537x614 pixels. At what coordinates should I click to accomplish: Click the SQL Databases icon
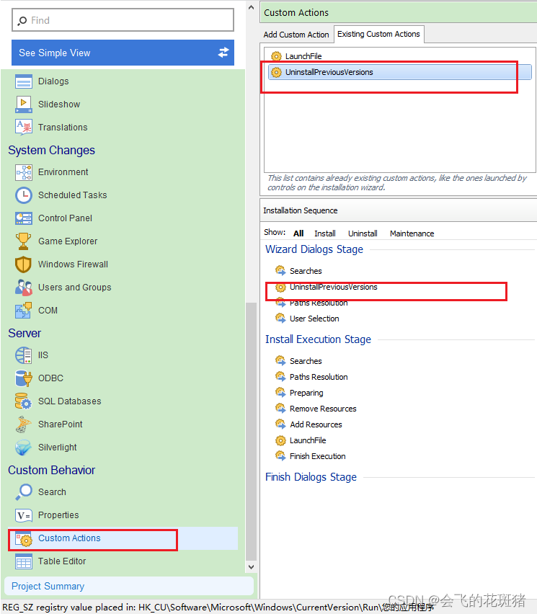tap(24, 401)
